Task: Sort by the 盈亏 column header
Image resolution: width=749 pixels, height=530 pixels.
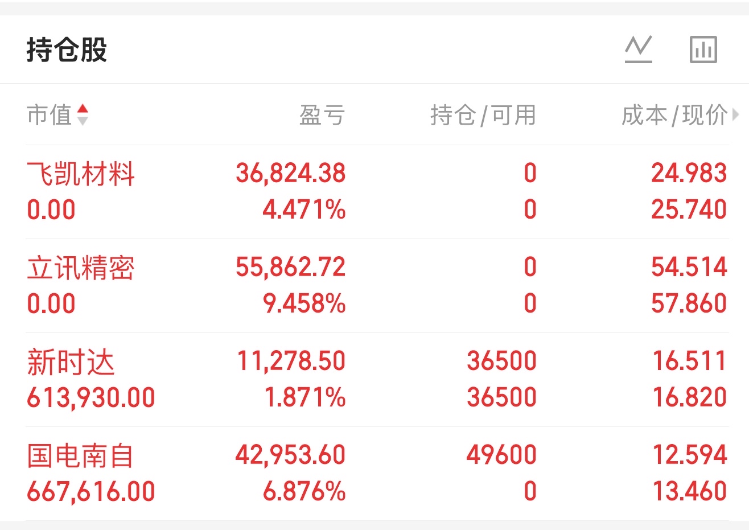Action: pyautogui.click(x=322, y=115)
